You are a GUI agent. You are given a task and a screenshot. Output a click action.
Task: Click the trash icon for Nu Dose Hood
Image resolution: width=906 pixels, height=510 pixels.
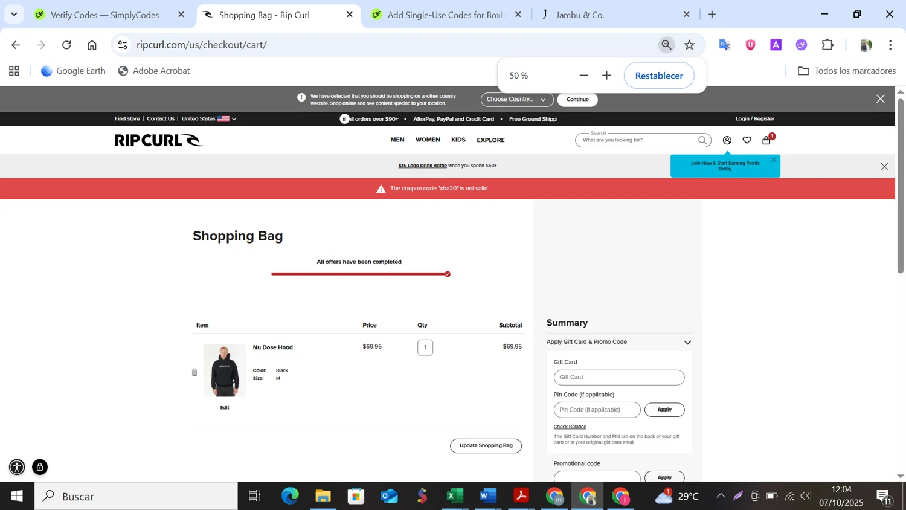coord(194,372)
